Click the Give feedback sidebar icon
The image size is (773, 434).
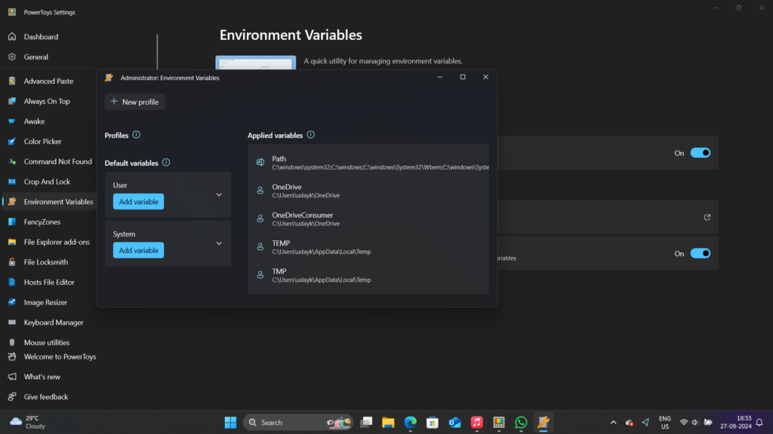pos(12,397)
